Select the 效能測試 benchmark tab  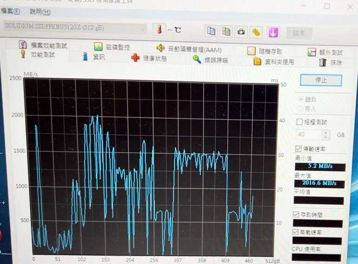38,54
